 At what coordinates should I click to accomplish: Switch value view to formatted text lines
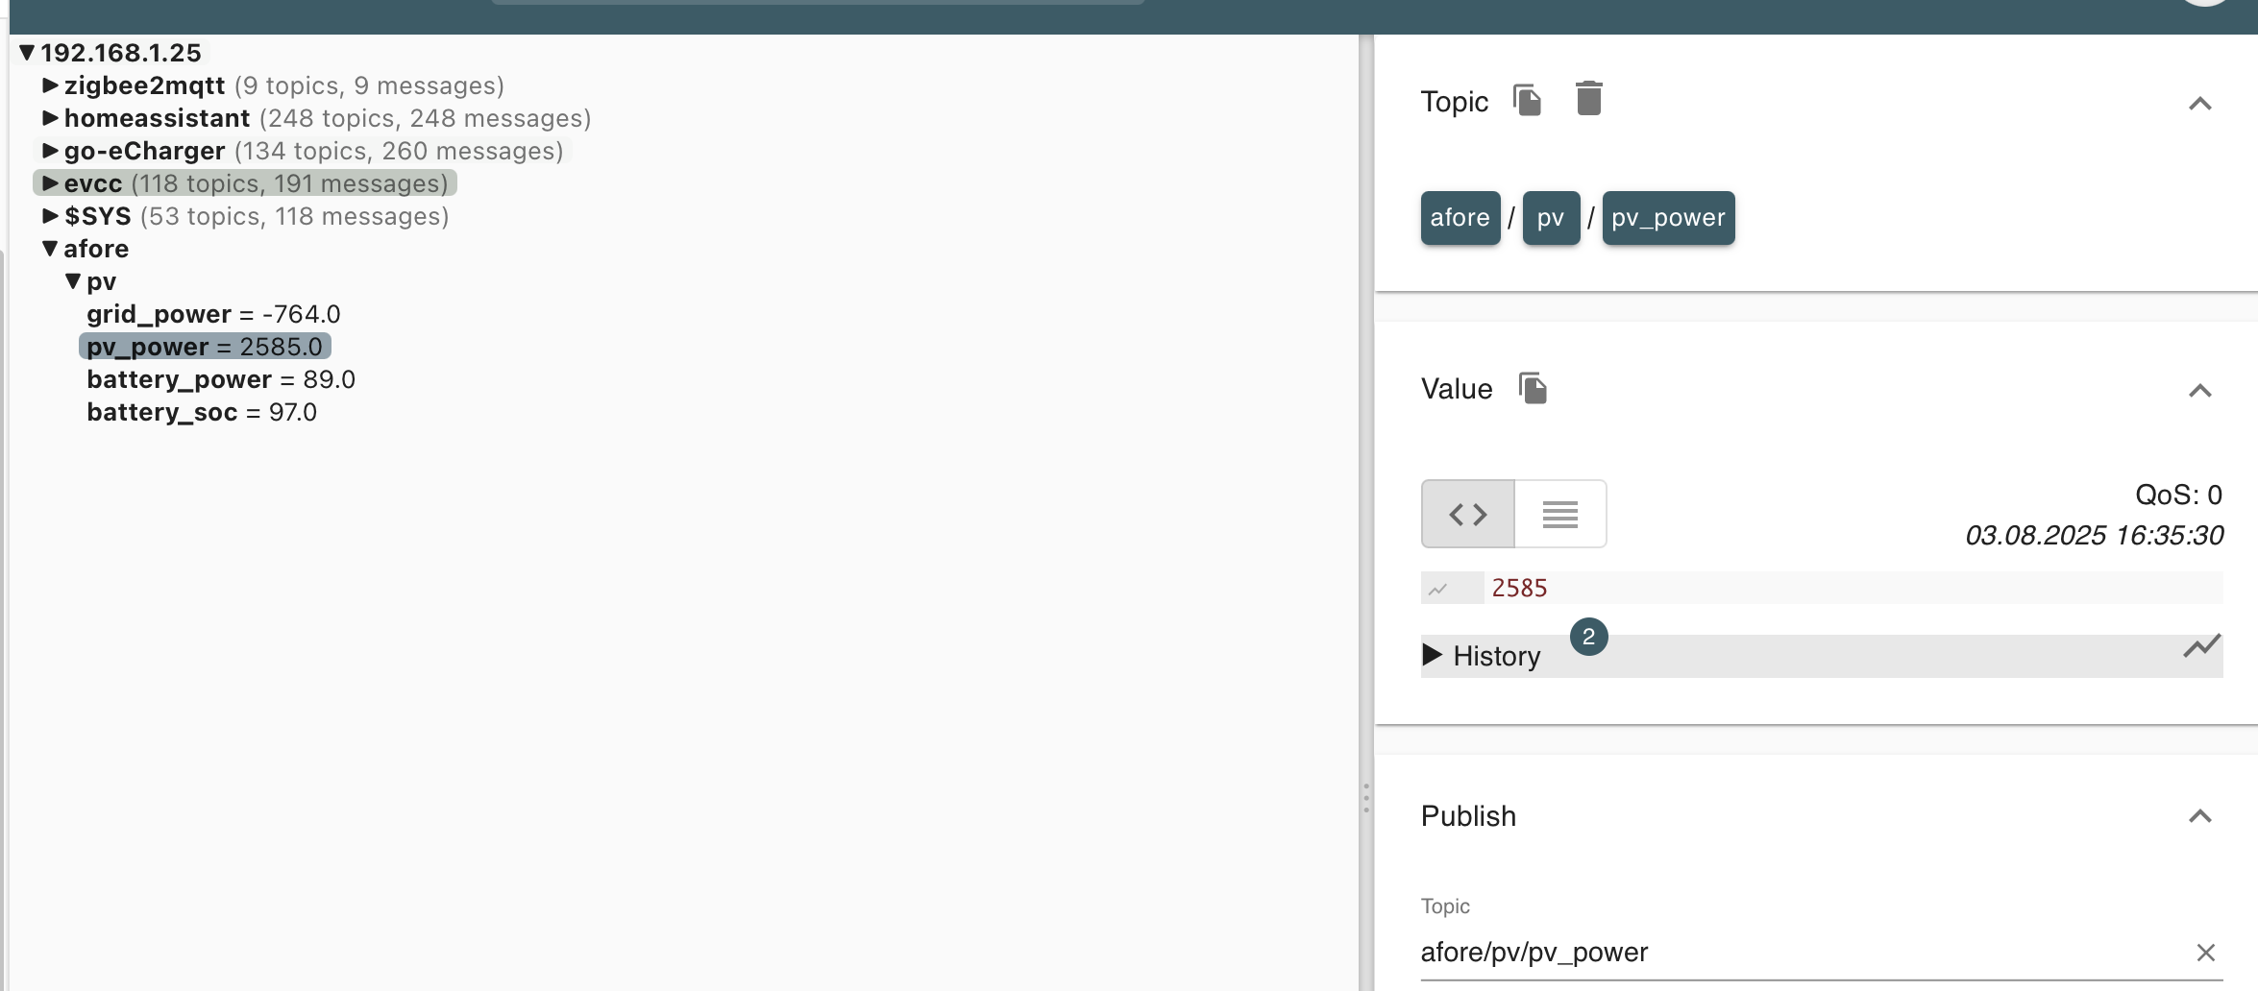coord(1559,515)
